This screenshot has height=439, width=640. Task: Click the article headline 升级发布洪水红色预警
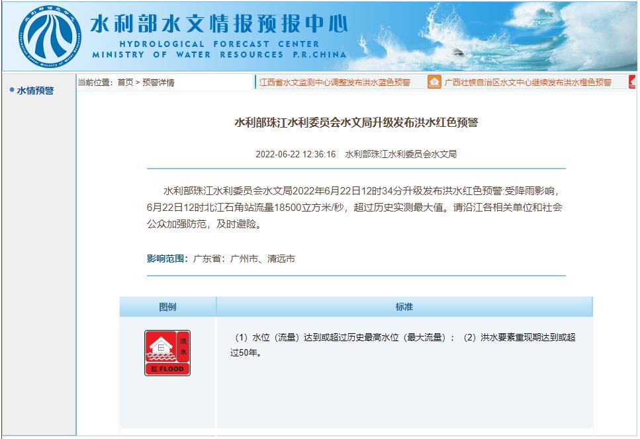coord(356,122)
